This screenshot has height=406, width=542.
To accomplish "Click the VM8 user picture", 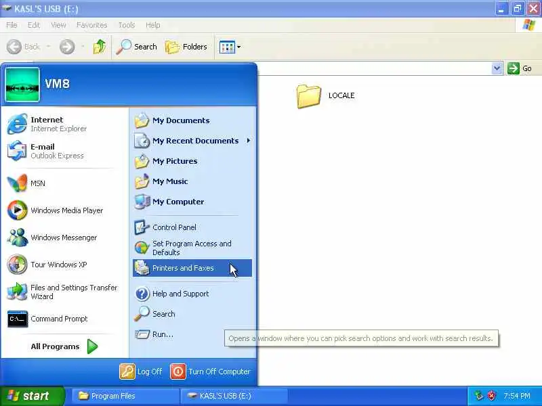I will 22,84.
